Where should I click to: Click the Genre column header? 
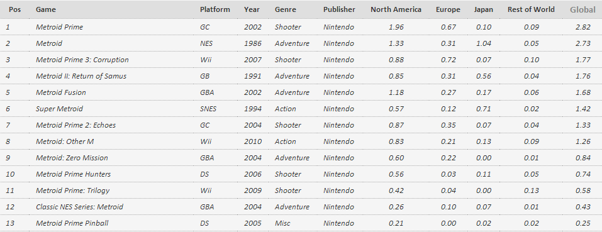(285, 9)
